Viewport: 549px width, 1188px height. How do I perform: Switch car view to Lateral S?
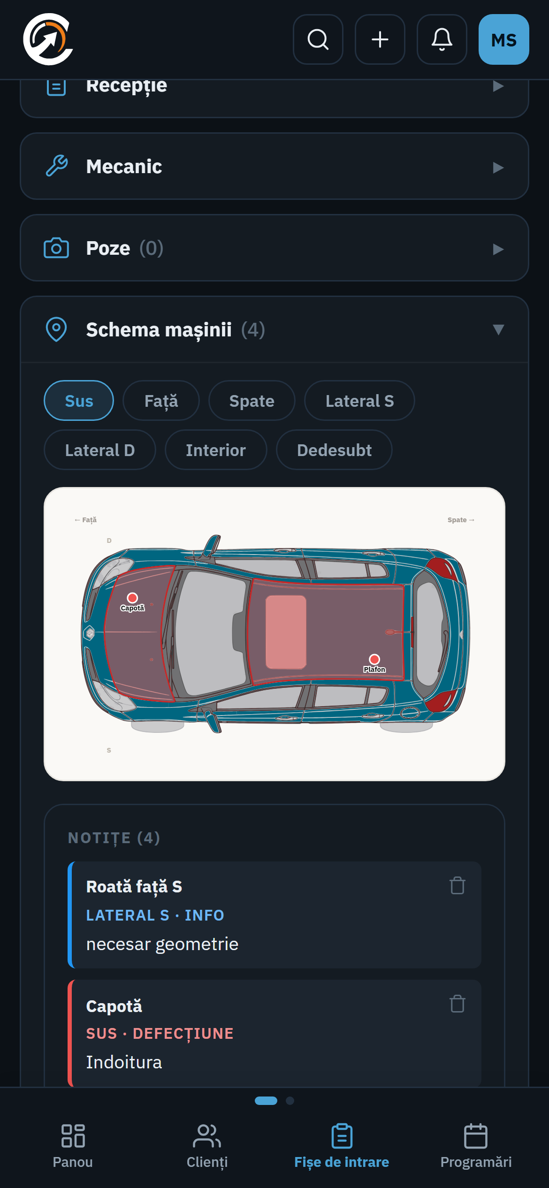[x=359, y=401]
